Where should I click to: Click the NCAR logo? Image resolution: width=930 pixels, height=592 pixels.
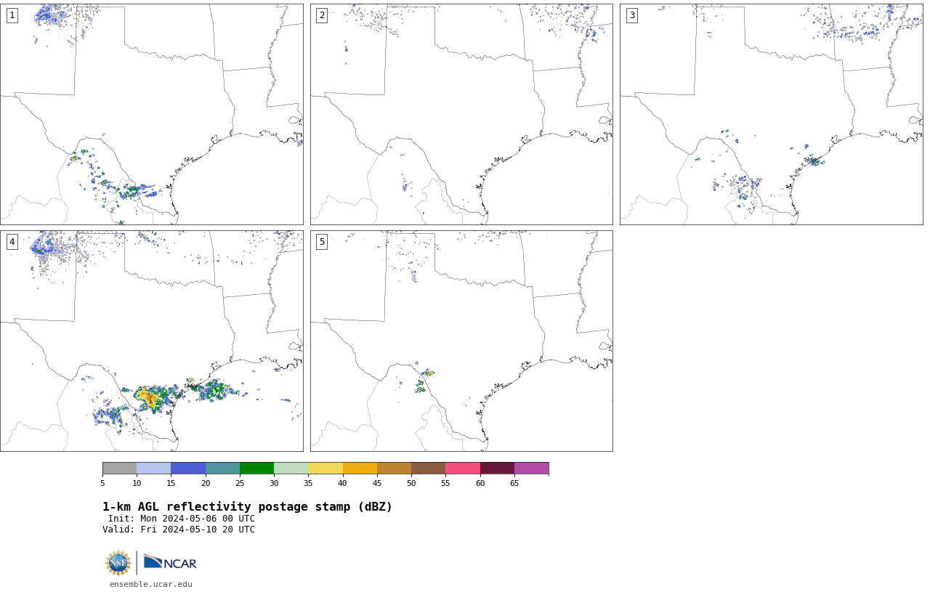(170, 562)
